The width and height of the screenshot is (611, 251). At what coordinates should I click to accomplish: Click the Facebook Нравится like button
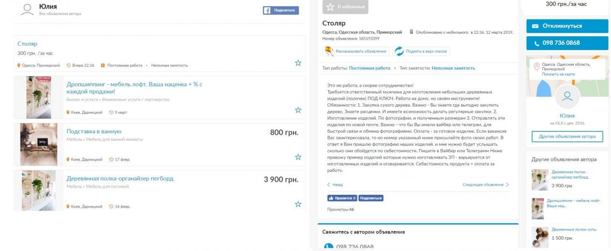click(x=342, y=198)
